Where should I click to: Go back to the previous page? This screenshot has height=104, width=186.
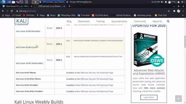(x=3, y=11)
